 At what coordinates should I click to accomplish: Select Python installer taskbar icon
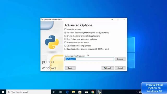(99, 92)
